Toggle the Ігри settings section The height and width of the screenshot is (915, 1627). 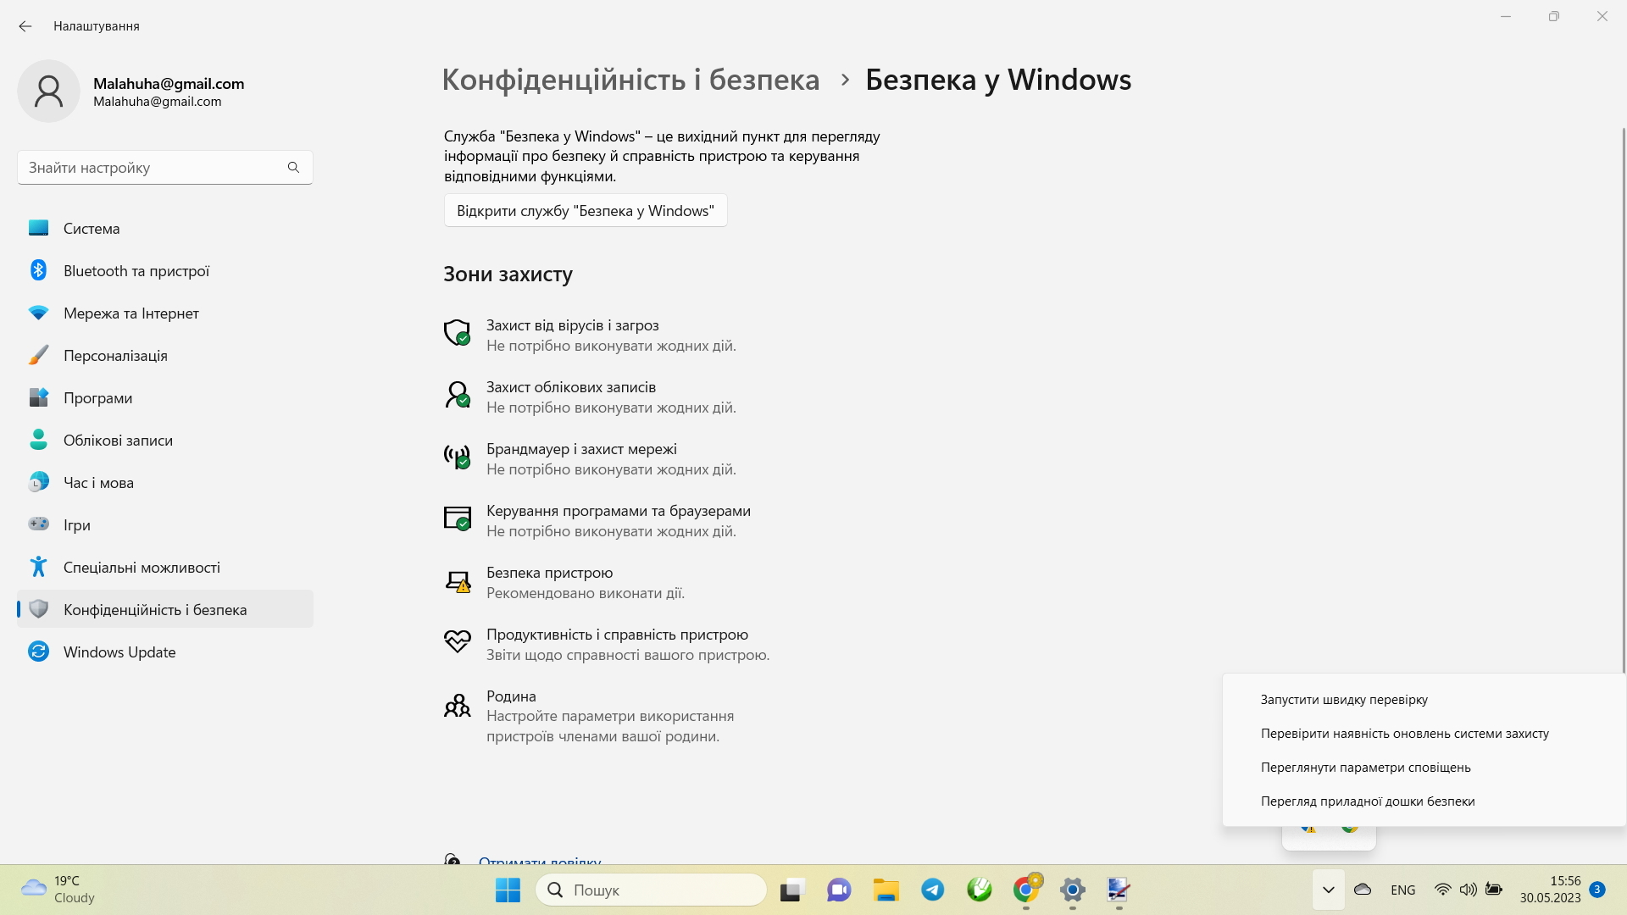coord(76,525)
